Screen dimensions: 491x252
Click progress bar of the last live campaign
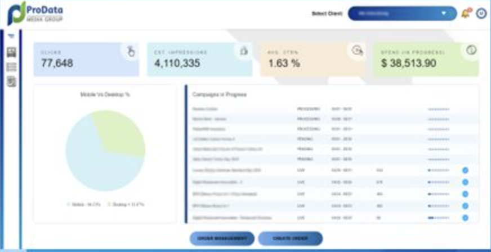438,218
